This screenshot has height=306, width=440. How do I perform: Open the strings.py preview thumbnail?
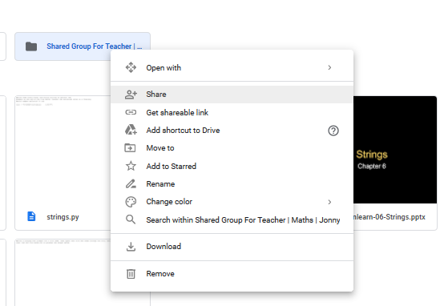(x=63, y=150)
